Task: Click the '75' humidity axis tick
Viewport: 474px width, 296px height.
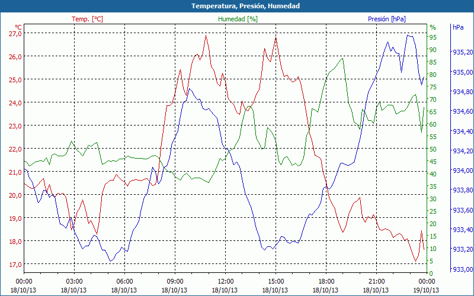Action: pyautogui.click(x=433, y=87)
